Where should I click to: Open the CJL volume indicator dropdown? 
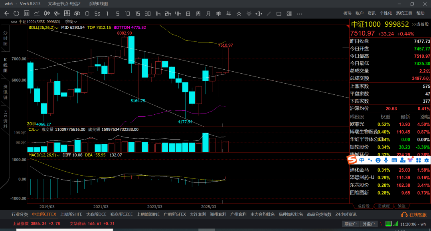click(33, 129)
